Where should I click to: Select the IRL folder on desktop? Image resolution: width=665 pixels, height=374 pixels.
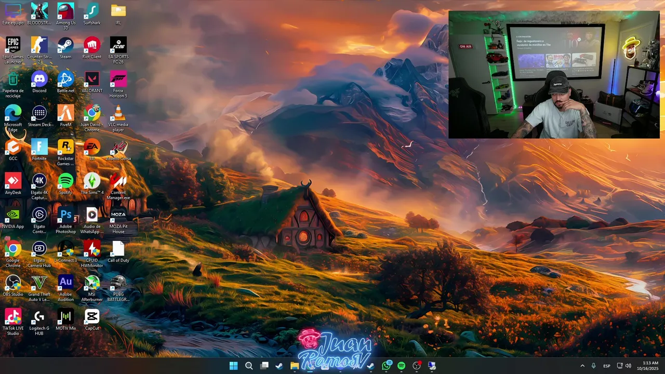[x=118, y=14]
